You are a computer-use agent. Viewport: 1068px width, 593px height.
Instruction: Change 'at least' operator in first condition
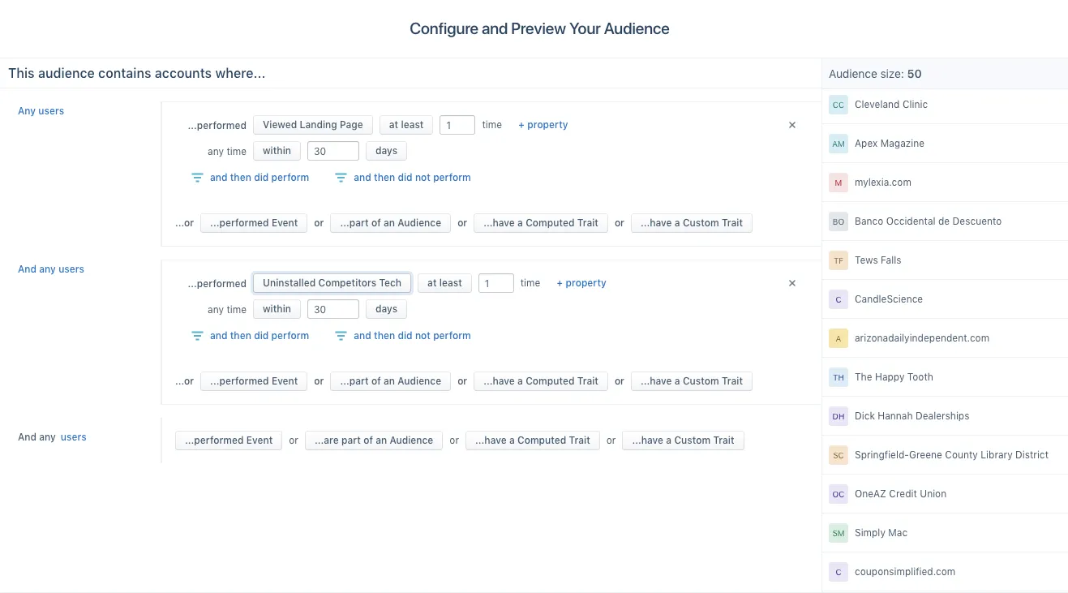pos(405,125)
